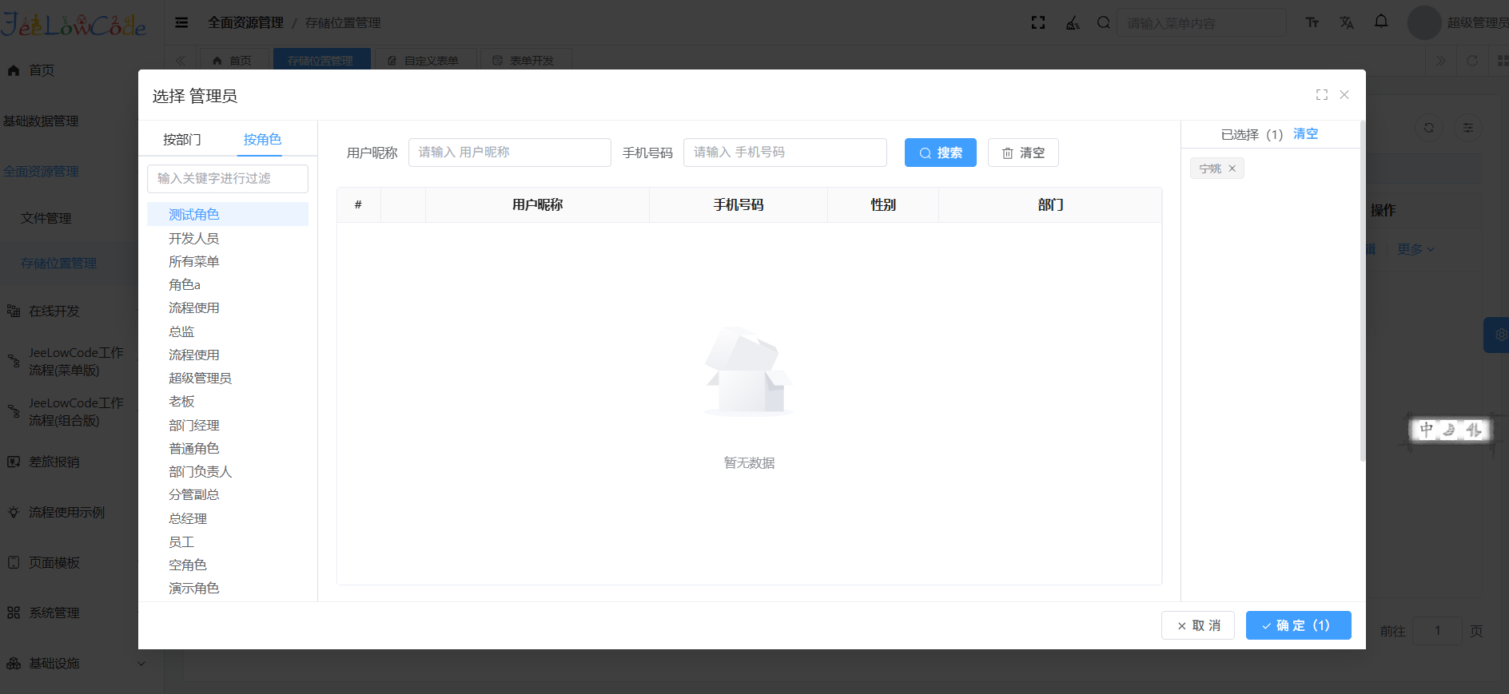Click the 清空 link beside 已选择
1509x694 pixels.
pyautogui.click(x=1305, y=134)
